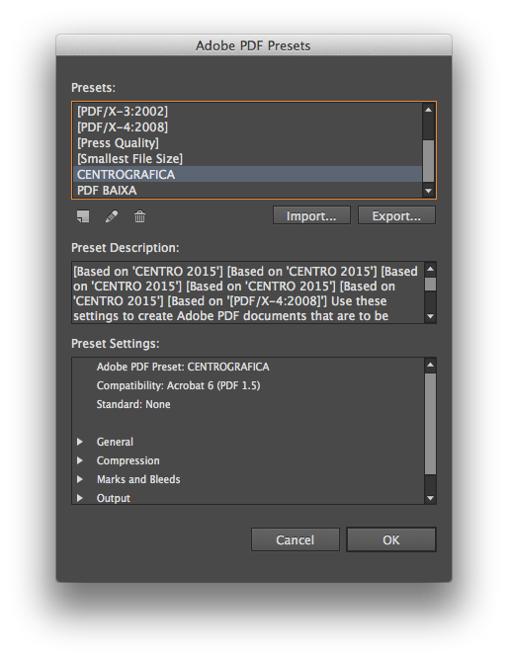Click Preset Settings scroll up arrow
This screenshot has width=508, height=660.
430,365
